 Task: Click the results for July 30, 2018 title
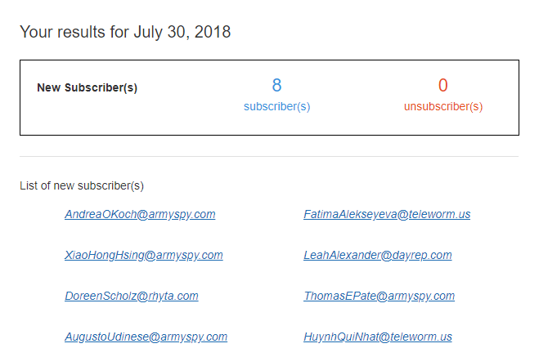click(x=125, y=32)
